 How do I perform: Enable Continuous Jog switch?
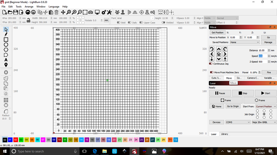(211, 64)
